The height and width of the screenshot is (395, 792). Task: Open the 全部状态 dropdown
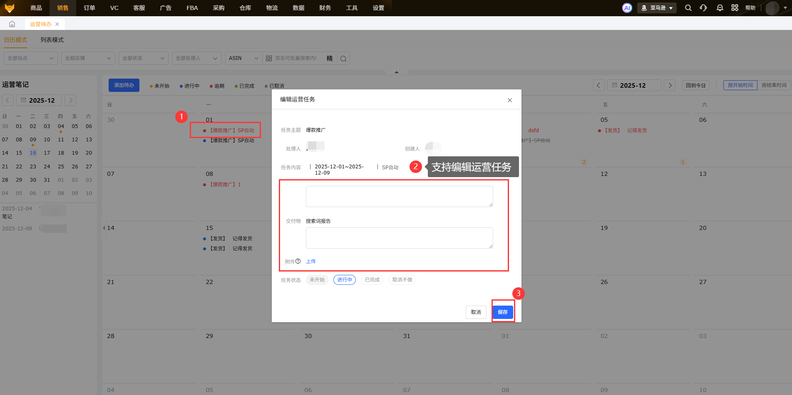[x=144, y=58]
